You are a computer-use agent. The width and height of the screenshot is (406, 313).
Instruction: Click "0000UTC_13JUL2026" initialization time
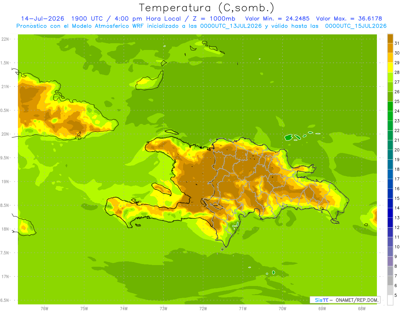click(x=231, y=26)
